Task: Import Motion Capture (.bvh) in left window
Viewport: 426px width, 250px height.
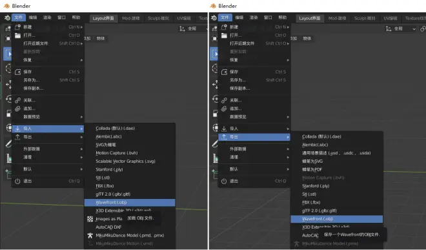Action: (130, 153)
